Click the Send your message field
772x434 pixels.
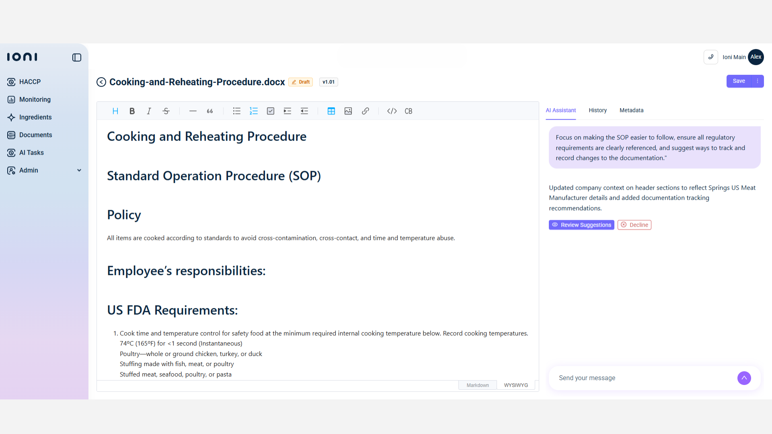[643, 378]
